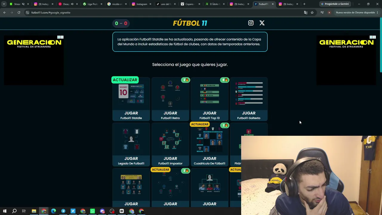
Task: Open the right GENERACION festival ad banner
Action: pos(346,60)
